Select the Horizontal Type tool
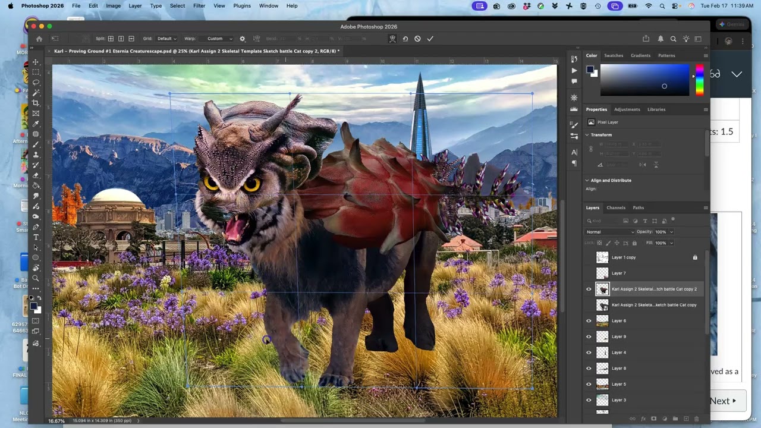The height and width of the screenshot is (428, 761). 36,237
